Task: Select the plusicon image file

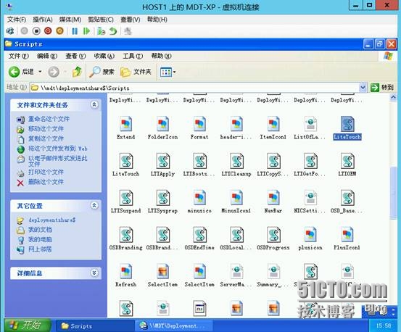Action: point(310,238)
